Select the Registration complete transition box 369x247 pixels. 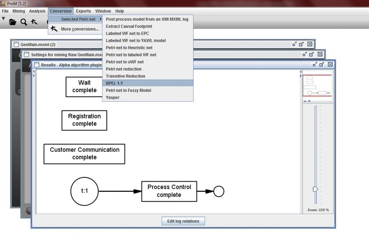(84, 120)
